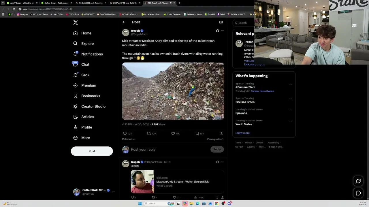Open the #SummerSlam trending topic
The image size is (369, 207).
pyautogui.click(x=245, y=87)
